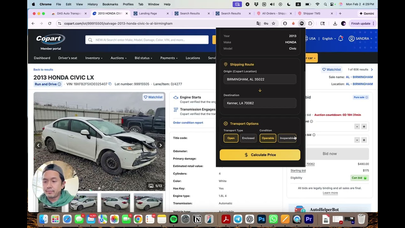Open Spotify in the Dock
This screenshot has height=228, width=405.
(x=173, y=219)
